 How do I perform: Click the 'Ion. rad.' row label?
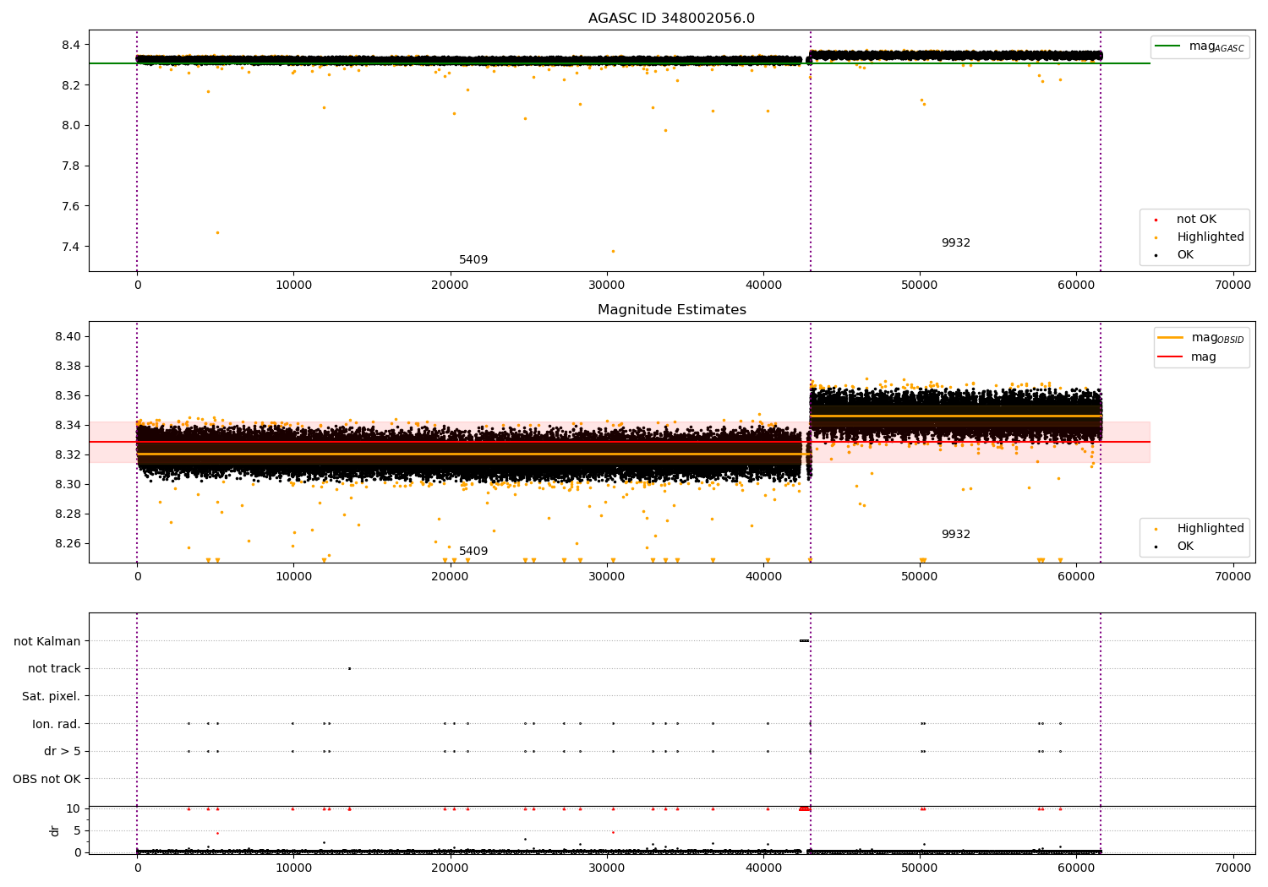coord(57,724)
